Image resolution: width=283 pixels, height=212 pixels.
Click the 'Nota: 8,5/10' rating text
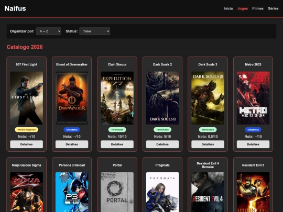coord(208,137)
